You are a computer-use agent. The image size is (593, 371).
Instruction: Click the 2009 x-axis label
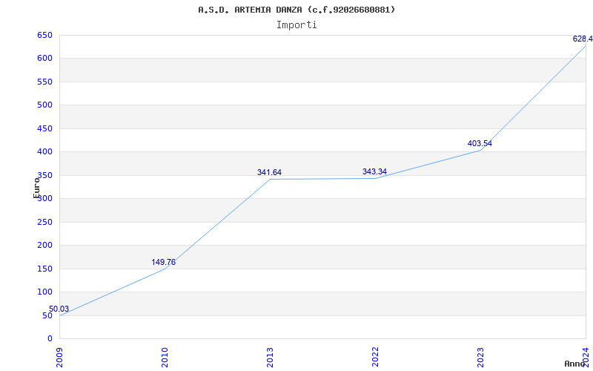coord(59,357)
